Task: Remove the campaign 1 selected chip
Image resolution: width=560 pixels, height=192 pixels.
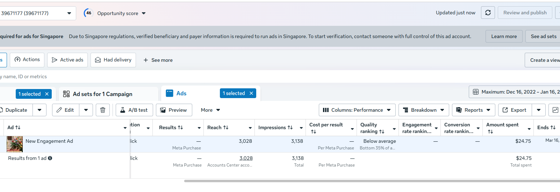Action: pos(47,94)
